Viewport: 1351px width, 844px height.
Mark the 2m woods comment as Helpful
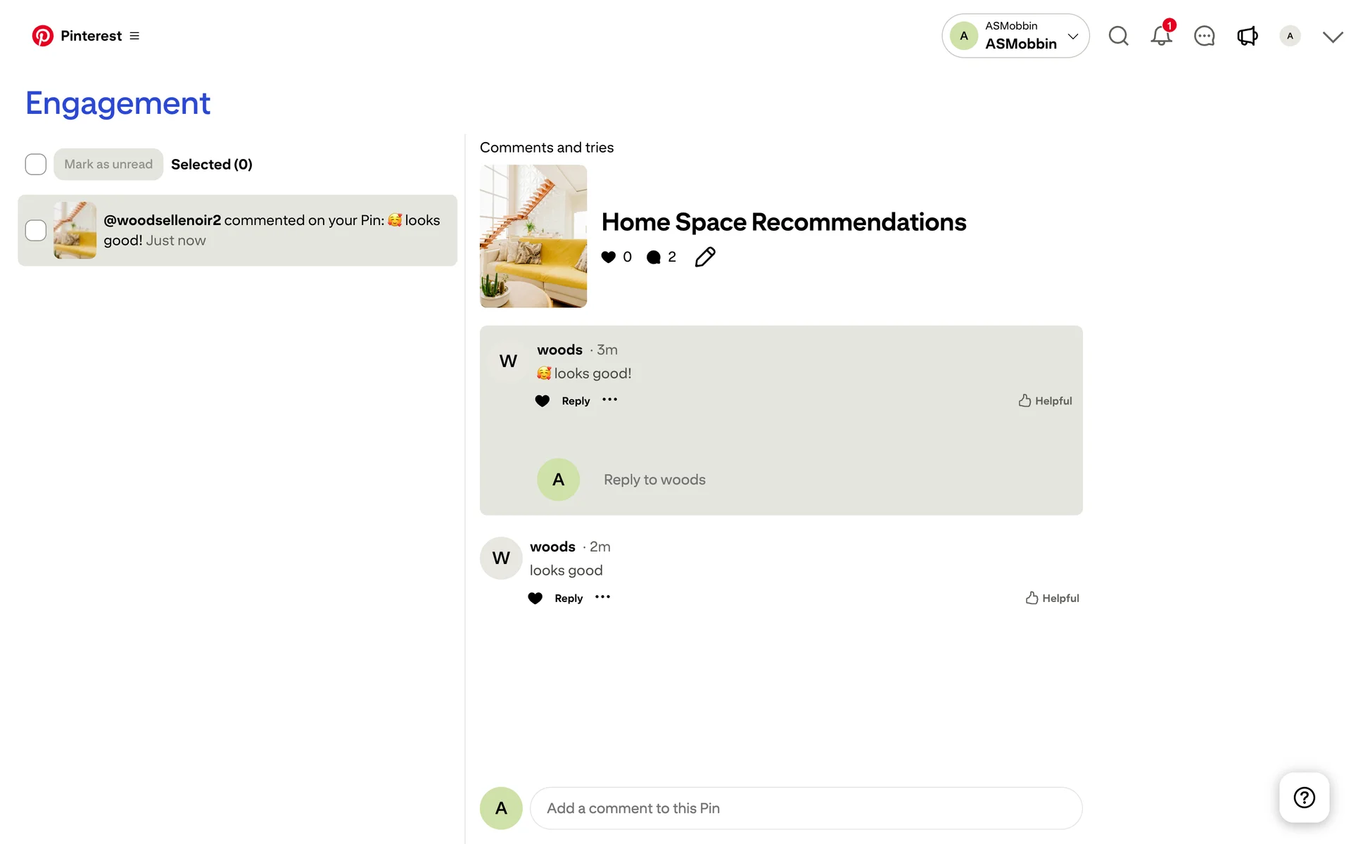coord(1052,599)
